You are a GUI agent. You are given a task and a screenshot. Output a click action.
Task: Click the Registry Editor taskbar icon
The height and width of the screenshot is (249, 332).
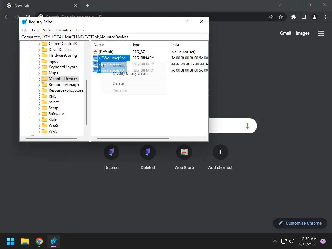(x=53, y=241)
